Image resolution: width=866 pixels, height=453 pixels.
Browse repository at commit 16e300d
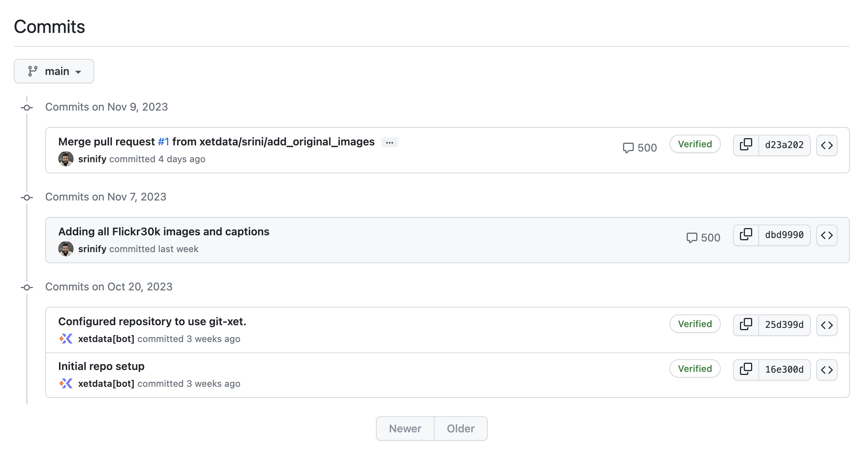click(827, 370)
